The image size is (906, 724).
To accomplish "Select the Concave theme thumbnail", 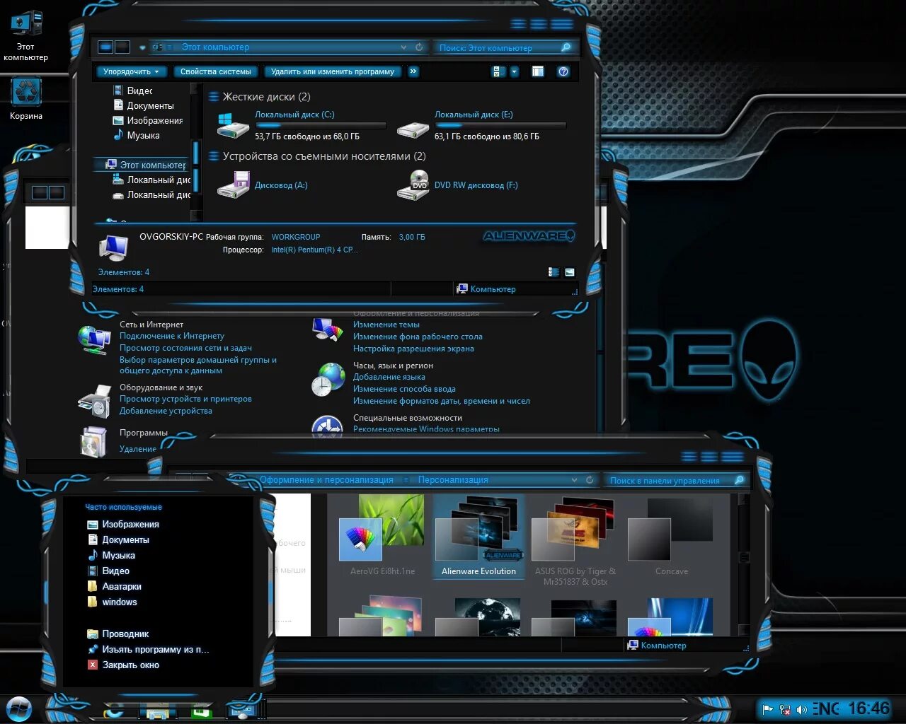I will point(671,536).
